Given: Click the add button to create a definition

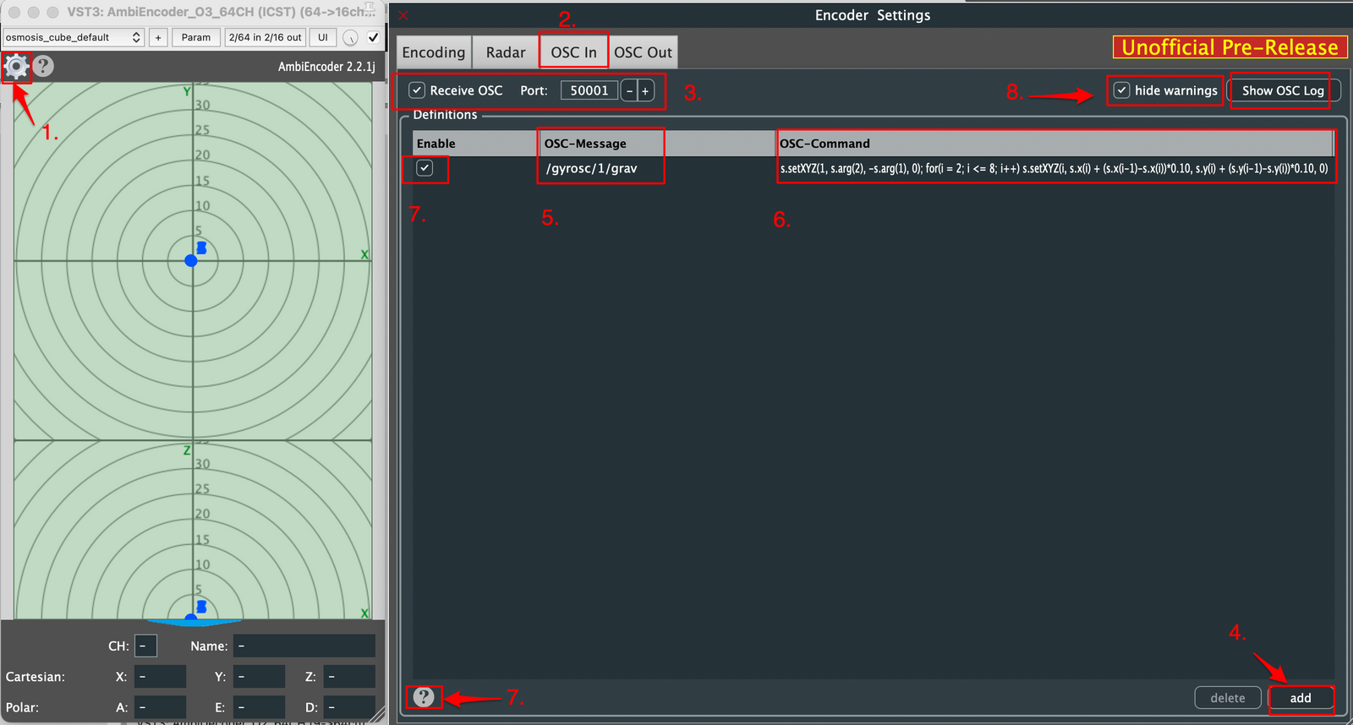Looking at the screenshot, I should (1301, 698).
